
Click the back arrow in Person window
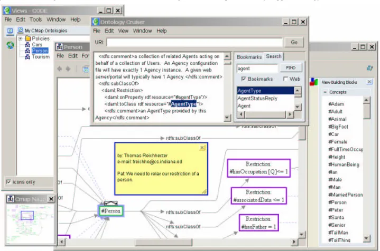[60, 69]
